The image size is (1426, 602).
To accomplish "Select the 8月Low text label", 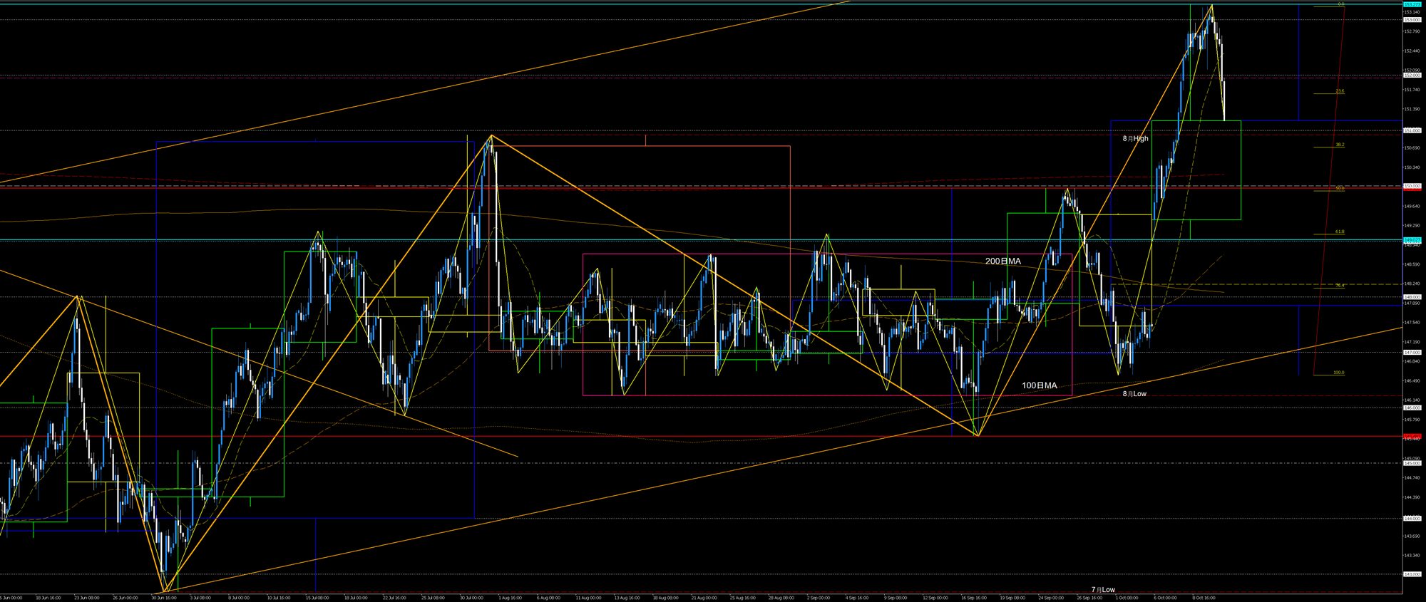I will click(1134, 394).
